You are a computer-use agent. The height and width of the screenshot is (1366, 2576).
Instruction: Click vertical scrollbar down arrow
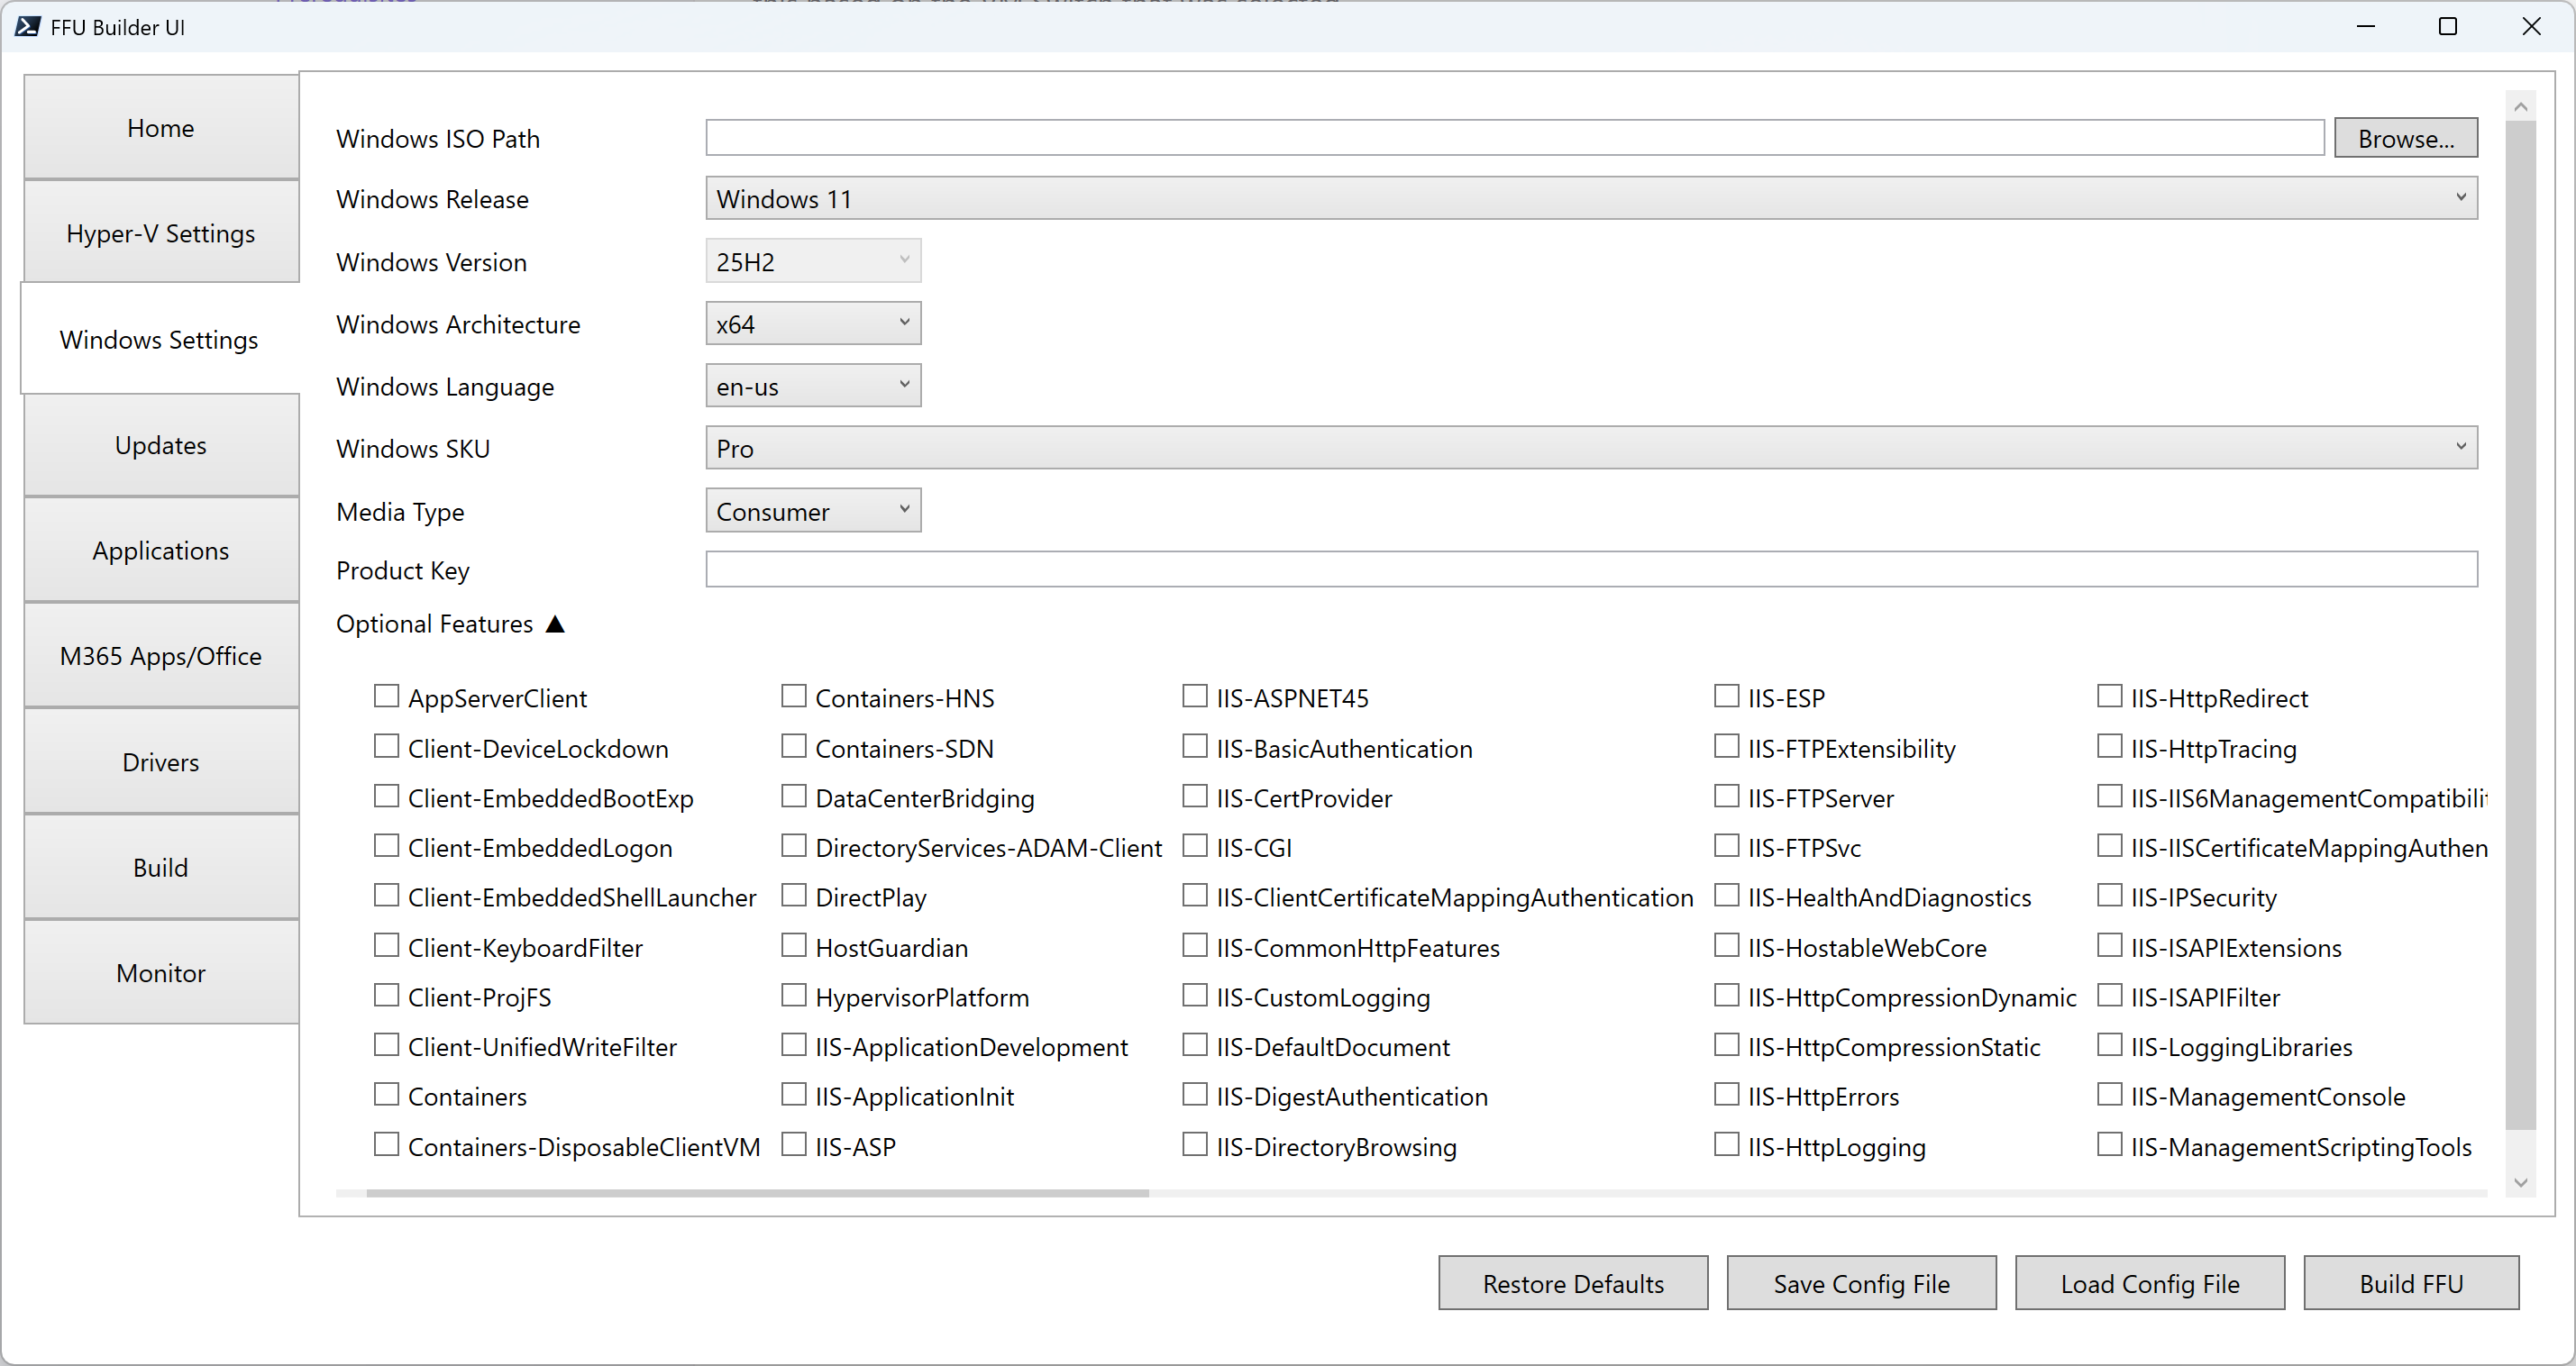point(2520,1182)
